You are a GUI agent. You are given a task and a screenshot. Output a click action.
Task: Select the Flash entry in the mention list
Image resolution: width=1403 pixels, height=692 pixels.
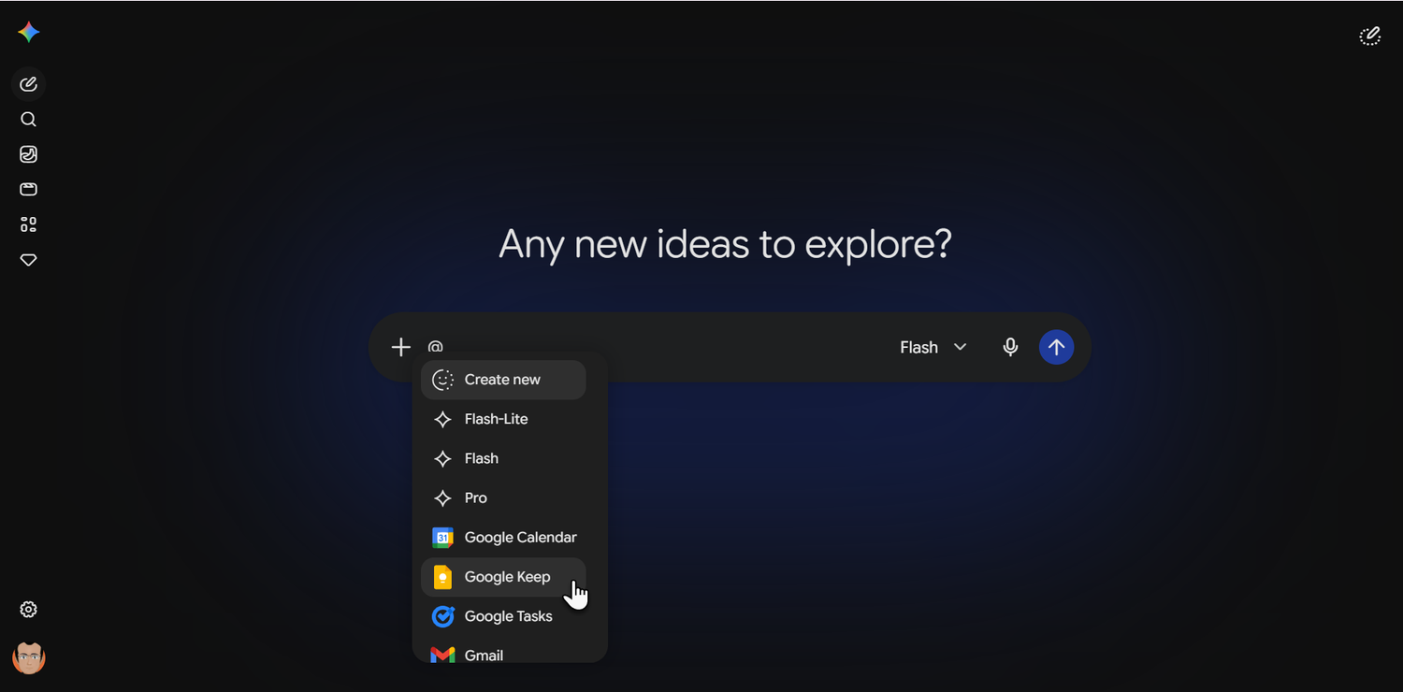click(x=503, y=458)
